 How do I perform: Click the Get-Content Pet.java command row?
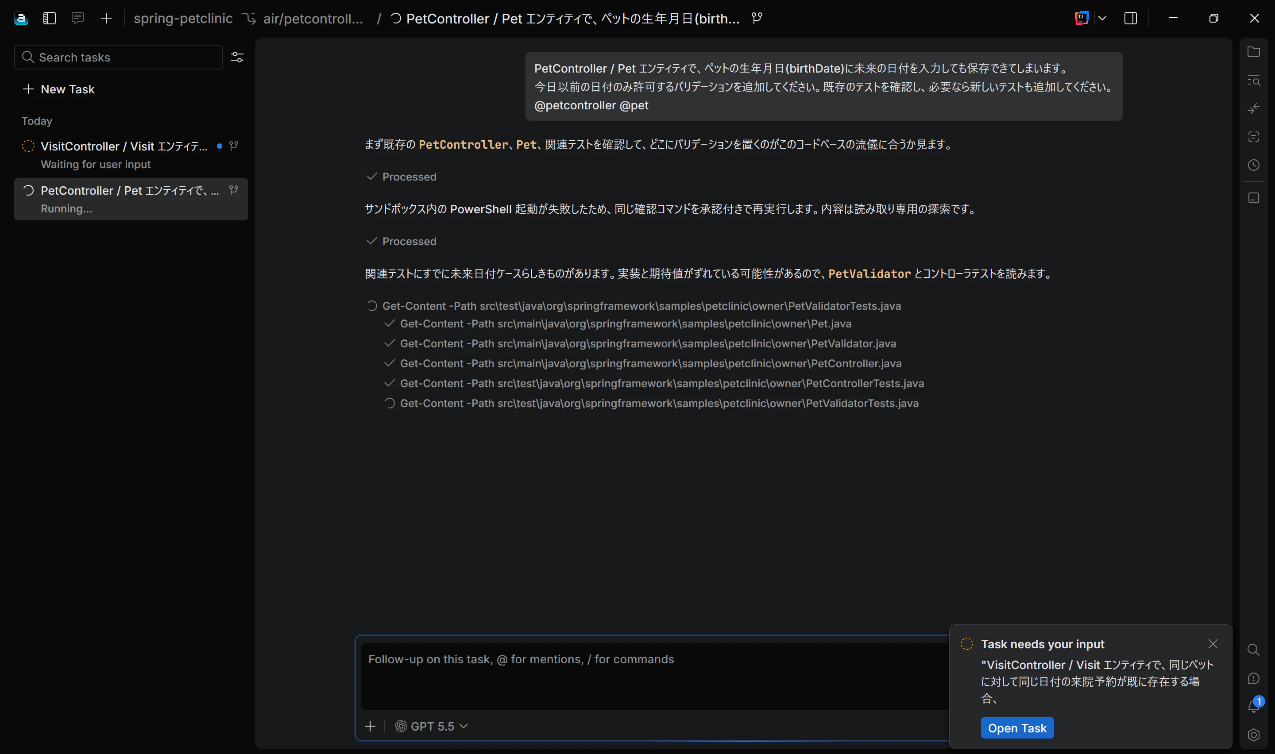618,323
